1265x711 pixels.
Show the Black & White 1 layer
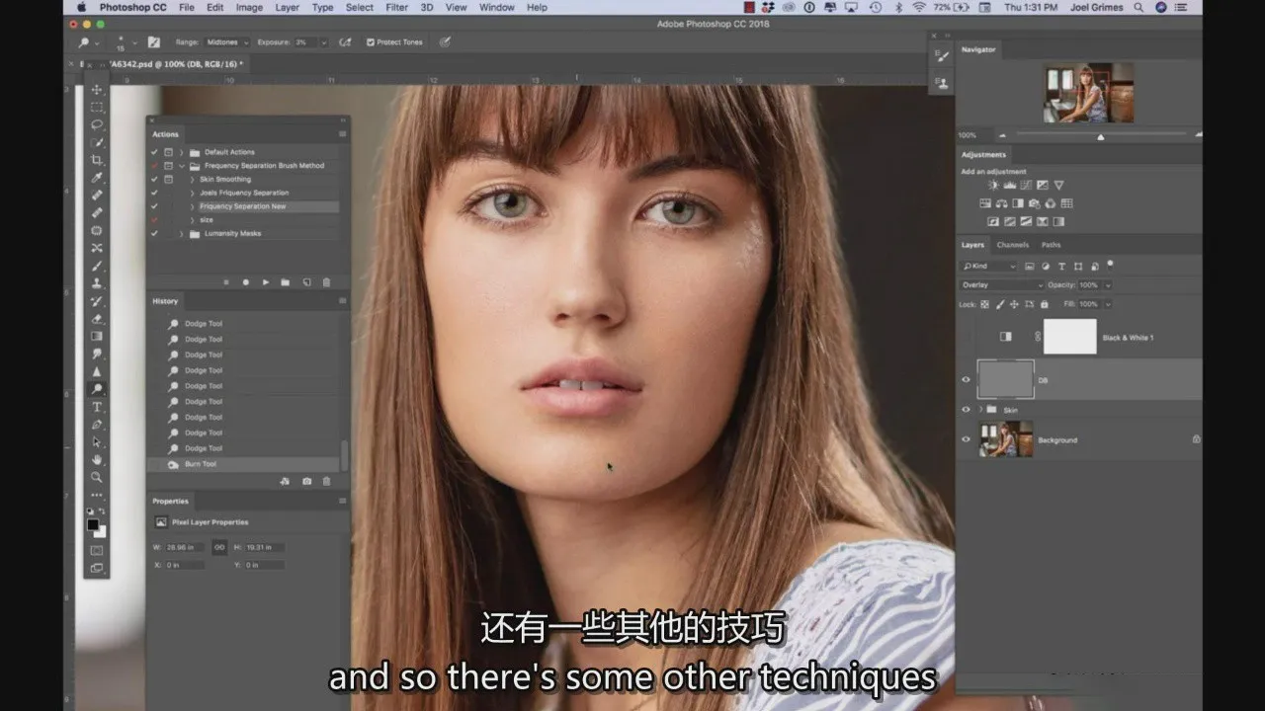(x=967, y=337)
